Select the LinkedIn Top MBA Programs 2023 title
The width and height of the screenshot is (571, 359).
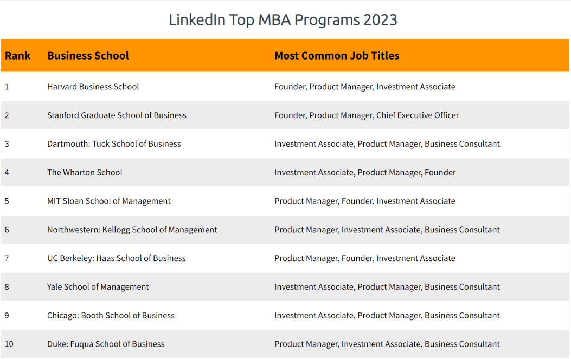pos(283,20)
